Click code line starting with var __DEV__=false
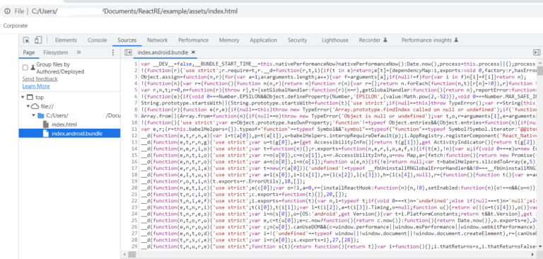Screen dimensions: 543x259 [x=339, y=64]
